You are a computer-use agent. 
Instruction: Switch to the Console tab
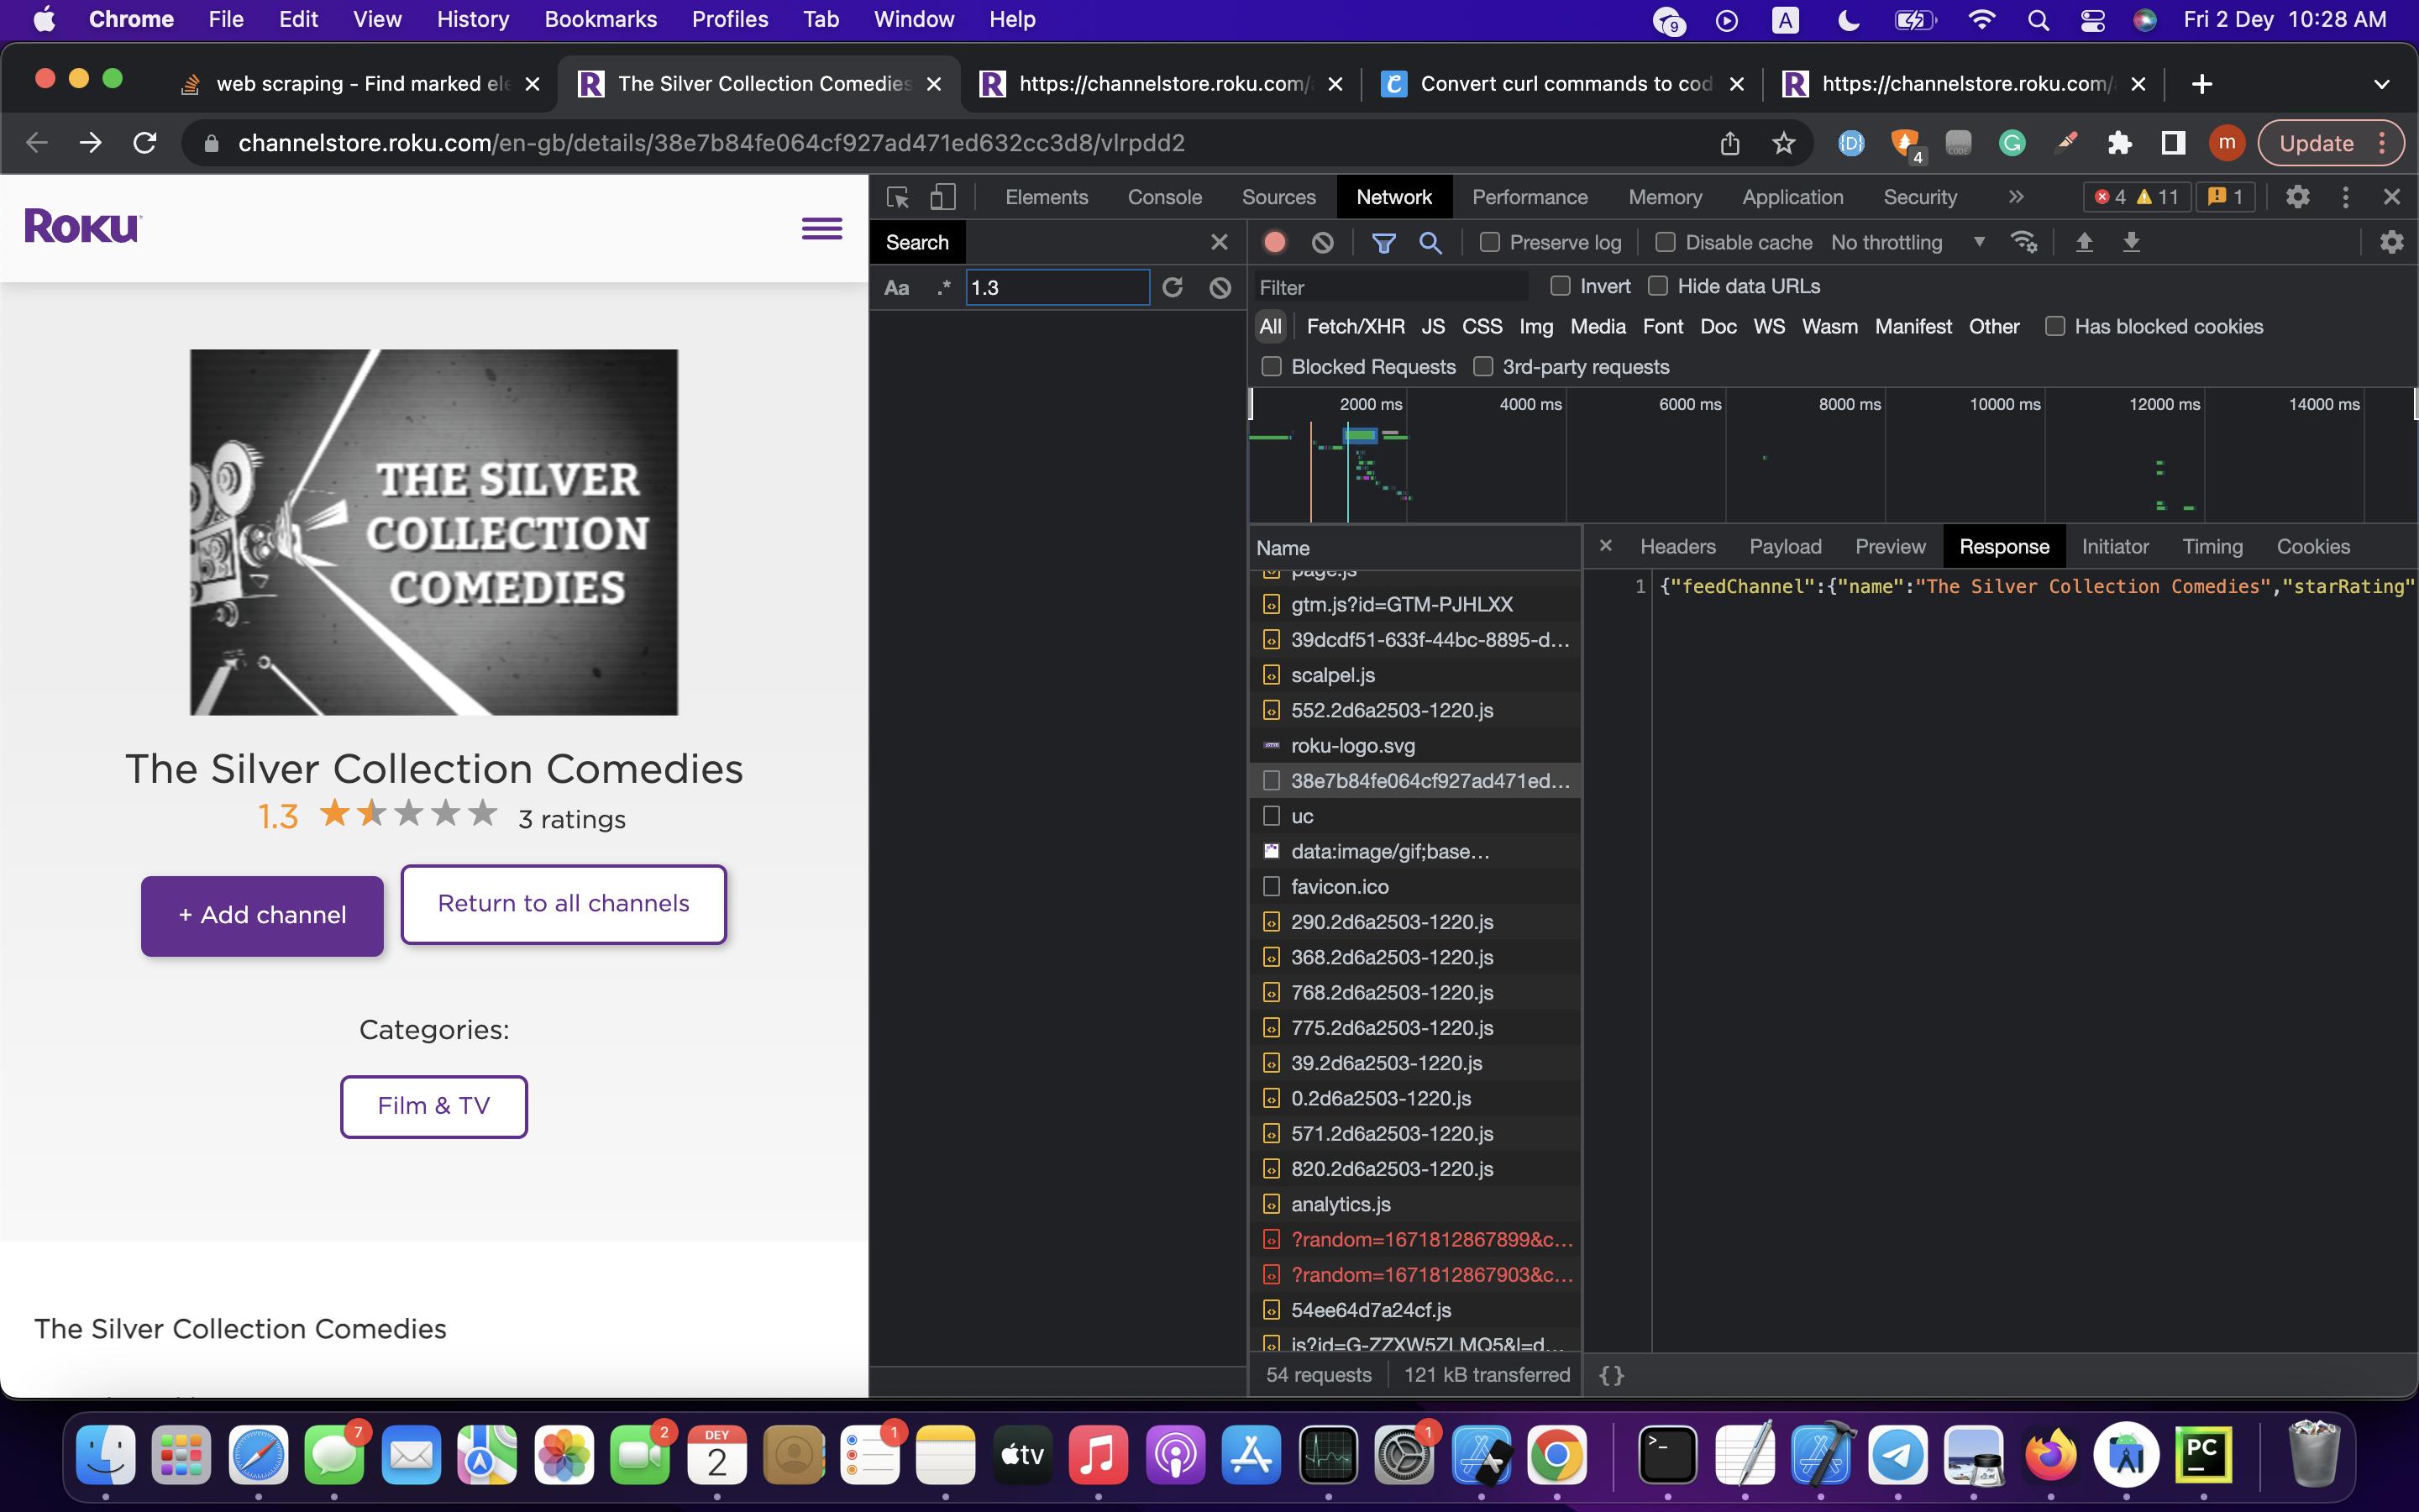coord(1164,197)
